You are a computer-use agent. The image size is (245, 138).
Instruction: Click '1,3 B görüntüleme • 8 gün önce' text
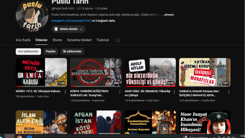tap(87, 101)
